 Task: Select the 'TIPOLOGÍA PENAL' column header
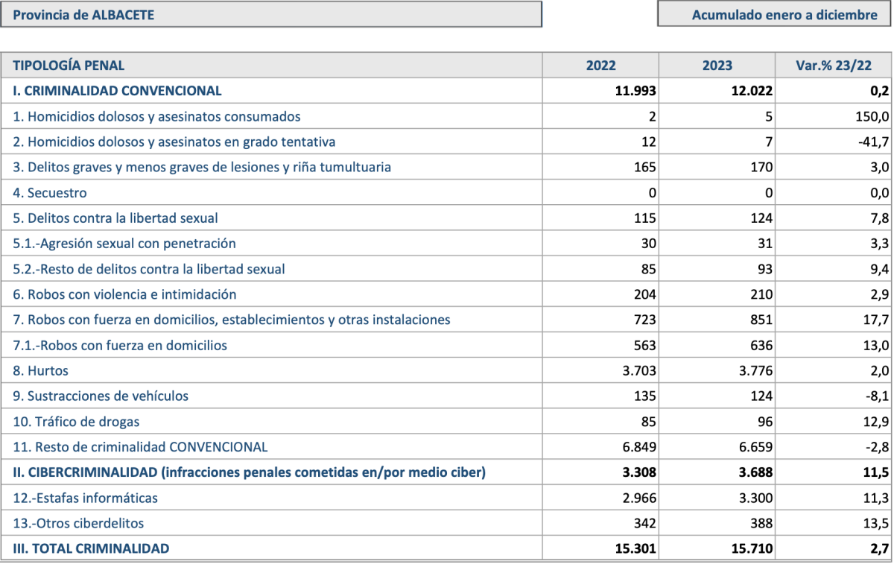pyautogui.click(x=272, y=66)
